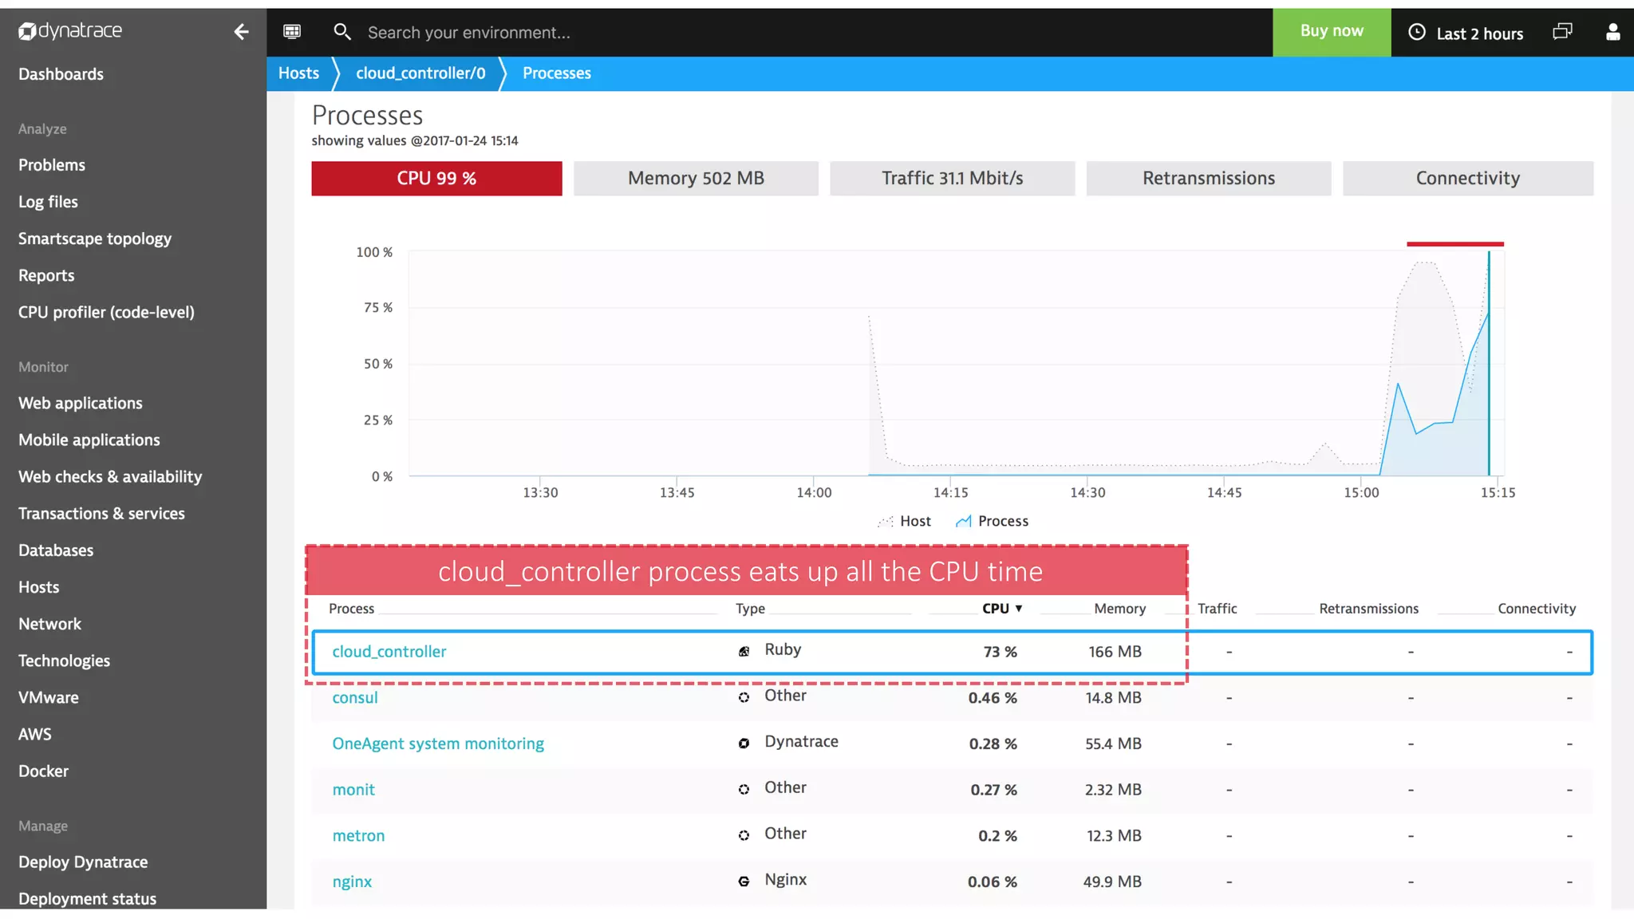Screen dimensions: 1634x919
Task: Open the chat windows icon in top bar
Action: click(x=1562, y=32)
